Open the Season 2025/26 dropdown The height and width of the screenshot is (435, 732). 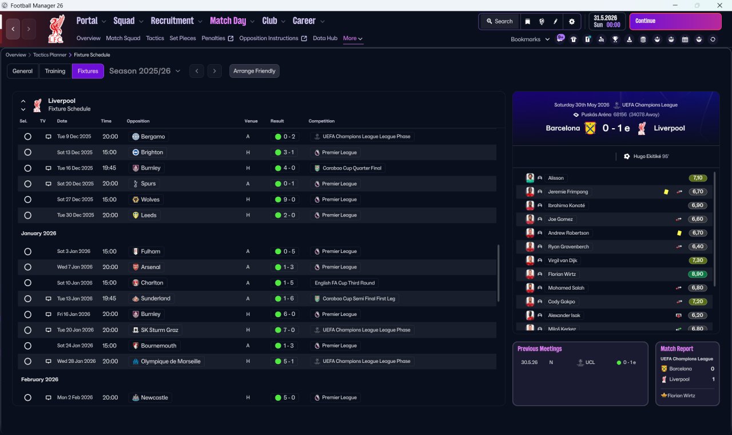pyautogui.click(x=145, y=71)
